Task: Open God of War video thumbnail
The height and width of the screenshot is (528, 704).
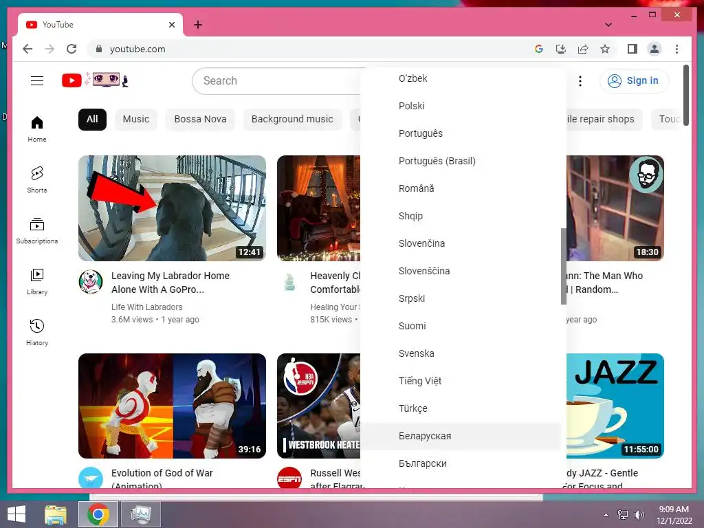Action: tap(172, 406)
